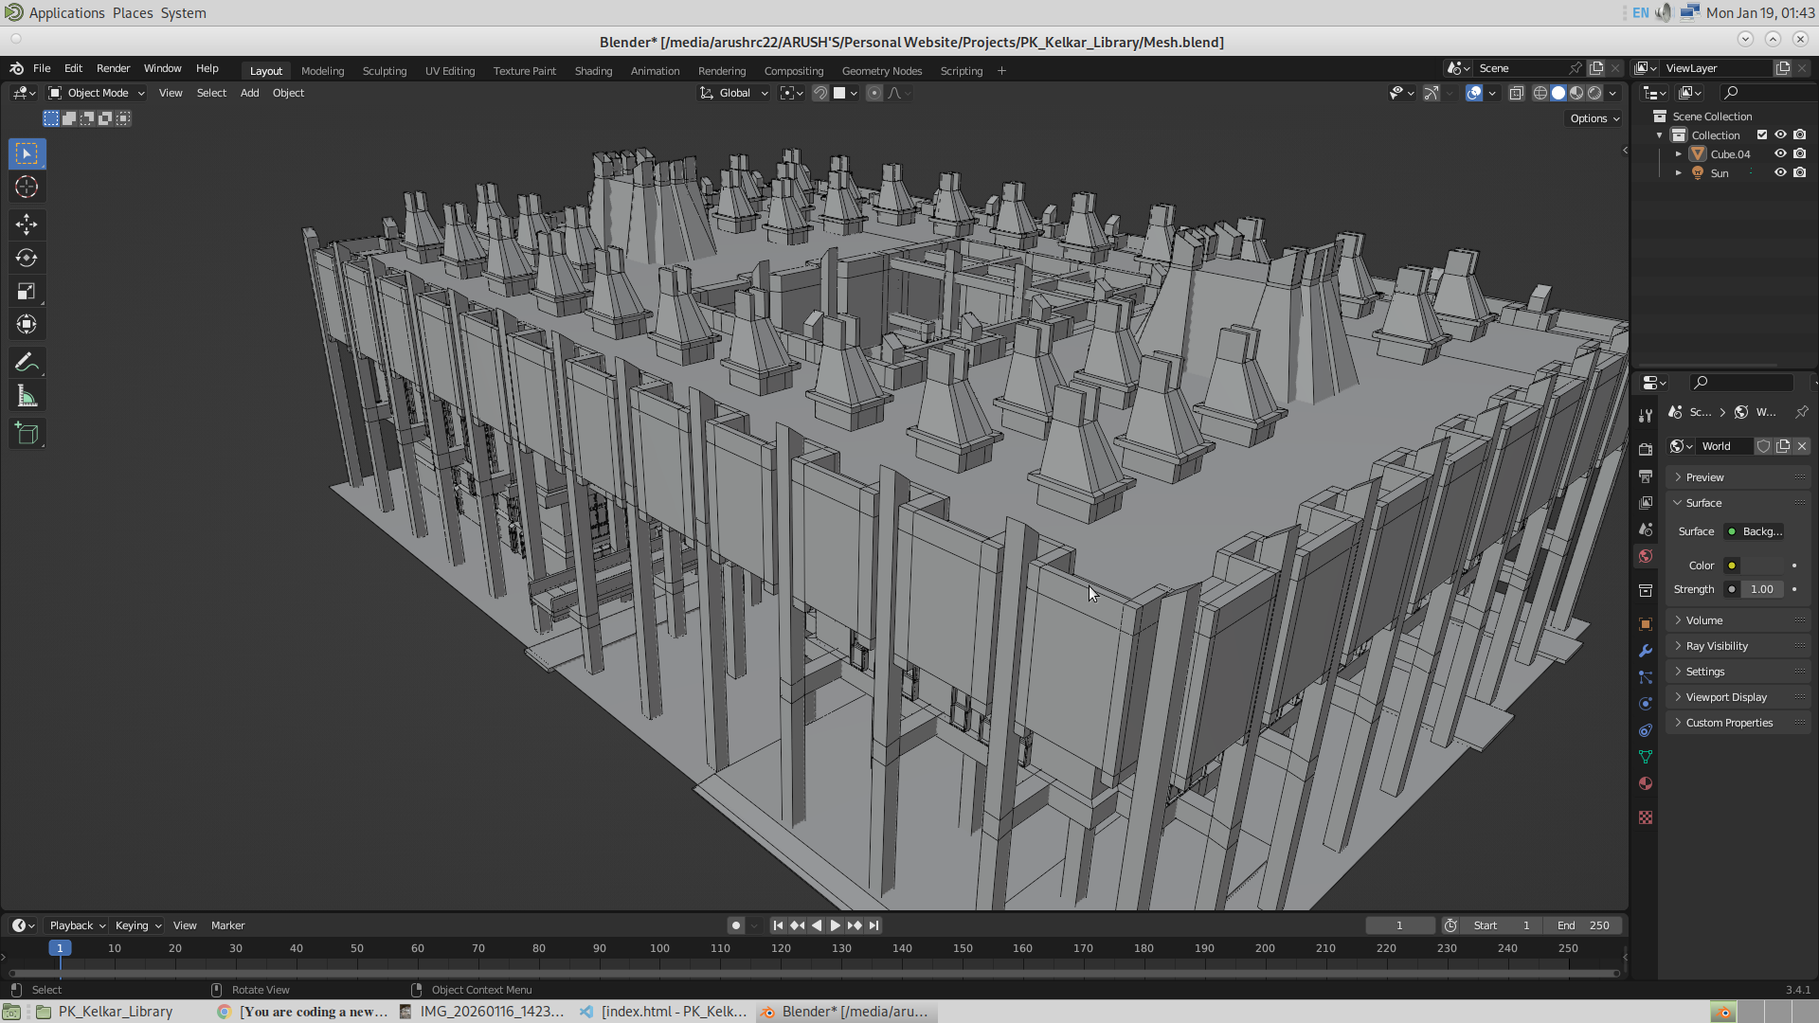Screen dimensions: 1819x1023
Task: Hide Cube.04 in viewport
Action: tap(1780, 153)
